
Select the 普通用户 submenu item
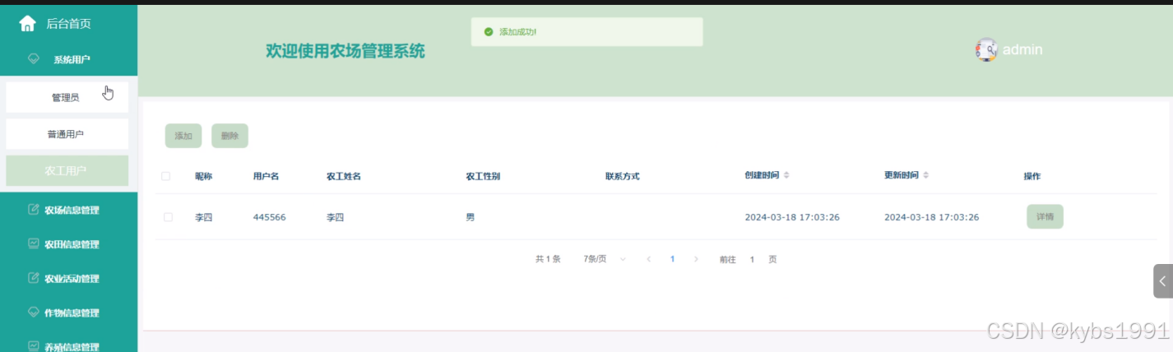[x=67, y=134]
